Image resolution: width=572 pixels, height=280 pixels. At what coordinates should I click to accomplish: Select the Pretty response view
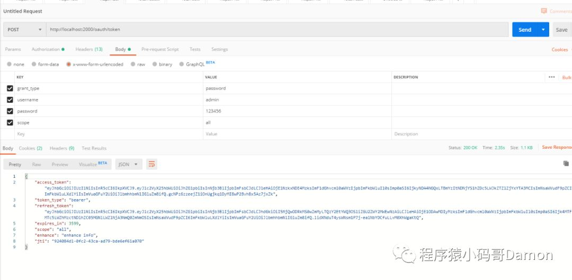(15, 165)
